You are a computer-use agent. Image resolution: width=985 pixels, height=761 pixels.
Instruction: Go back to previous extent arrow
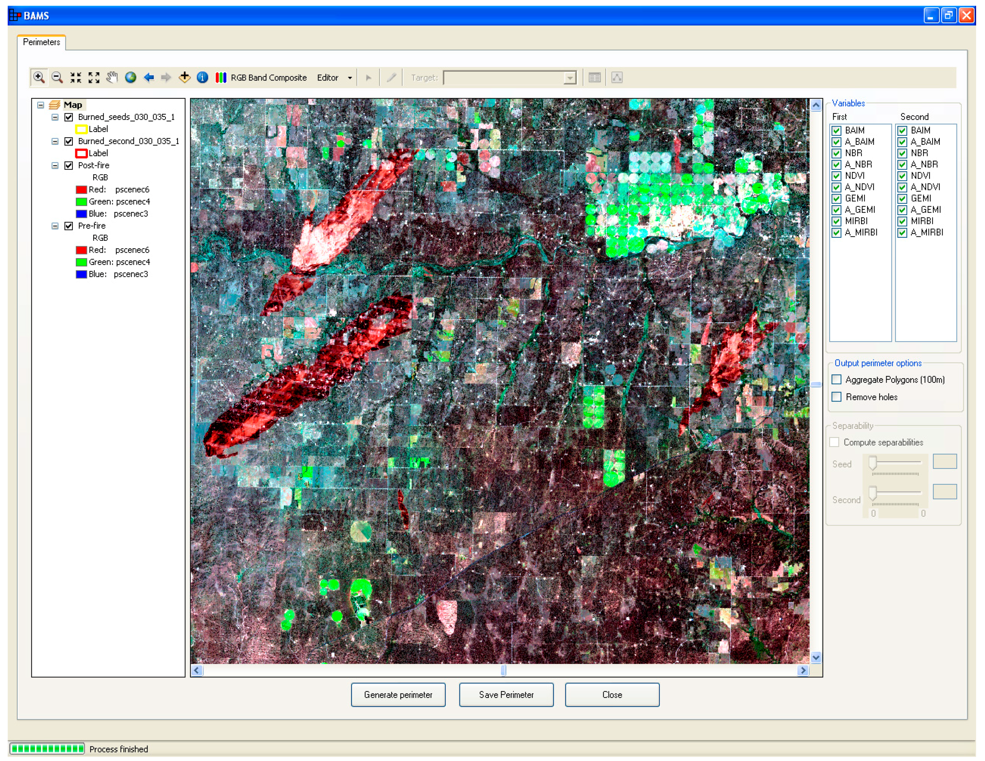149,77
